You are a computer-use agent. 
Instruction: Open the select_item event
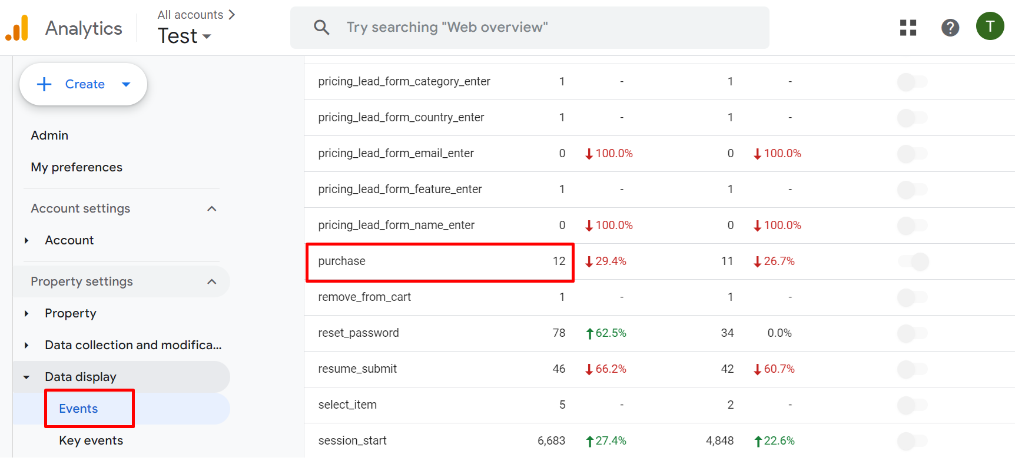pos(347,405)
